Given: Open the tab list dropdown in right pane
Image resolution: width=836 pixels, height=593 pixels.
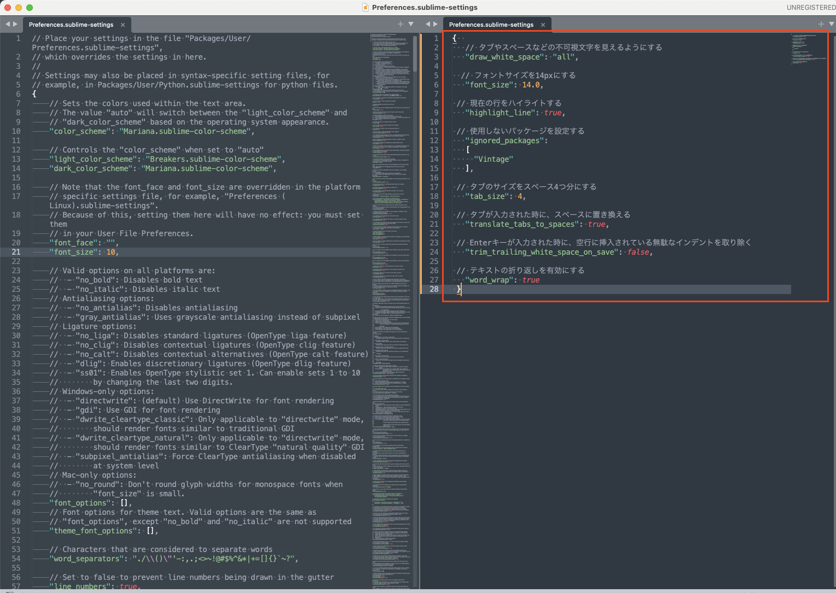Looking at the screenshot, I should [x=832, y=24].
